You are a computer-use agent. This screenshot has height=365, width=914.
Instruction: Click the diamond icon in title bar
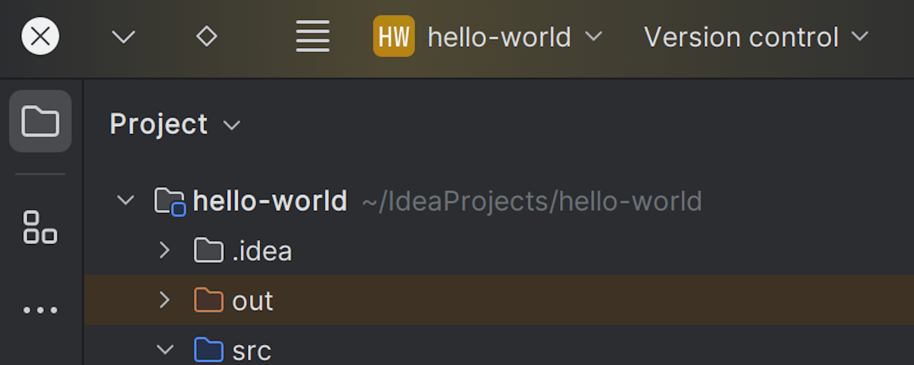207,36
